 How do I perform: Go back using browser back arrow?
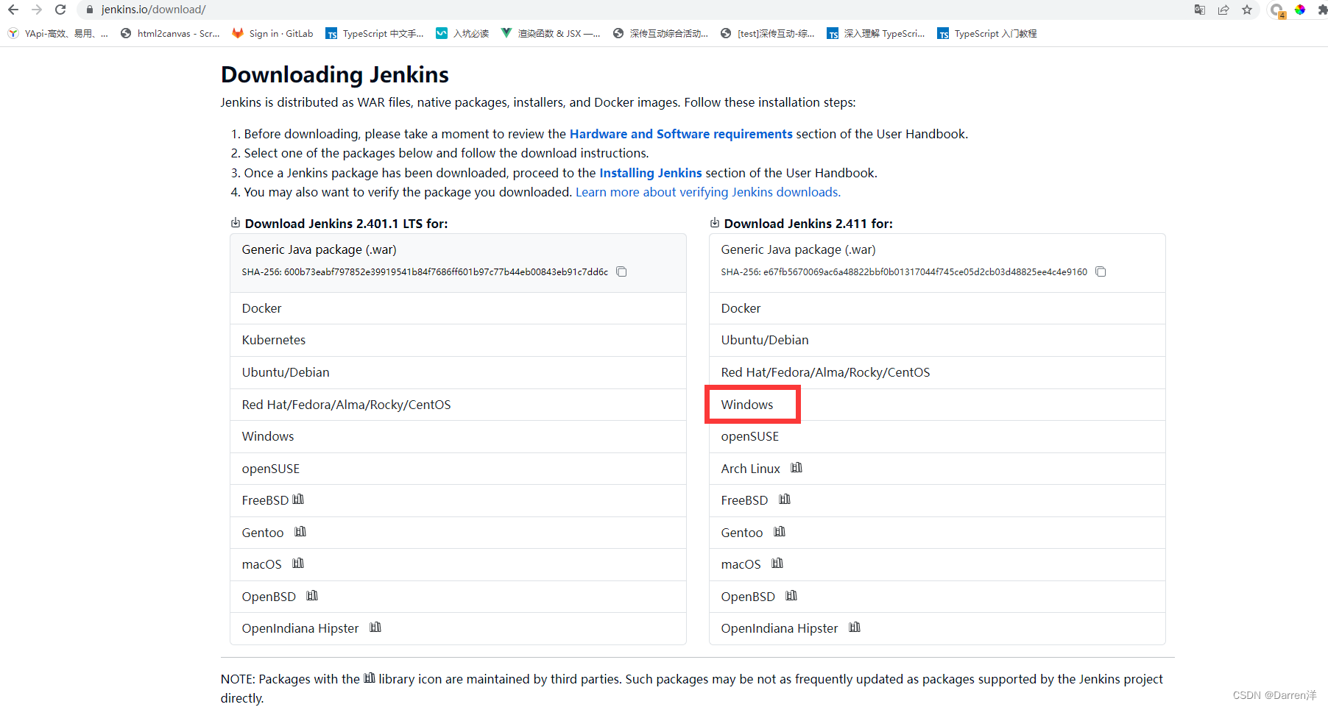(13, 10)
